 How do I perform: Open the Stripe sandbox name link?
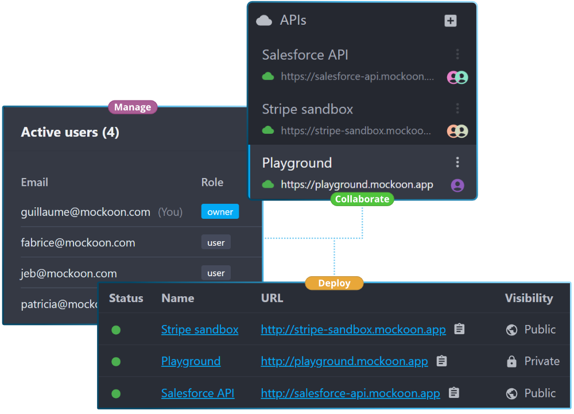(x=200, y=330)
